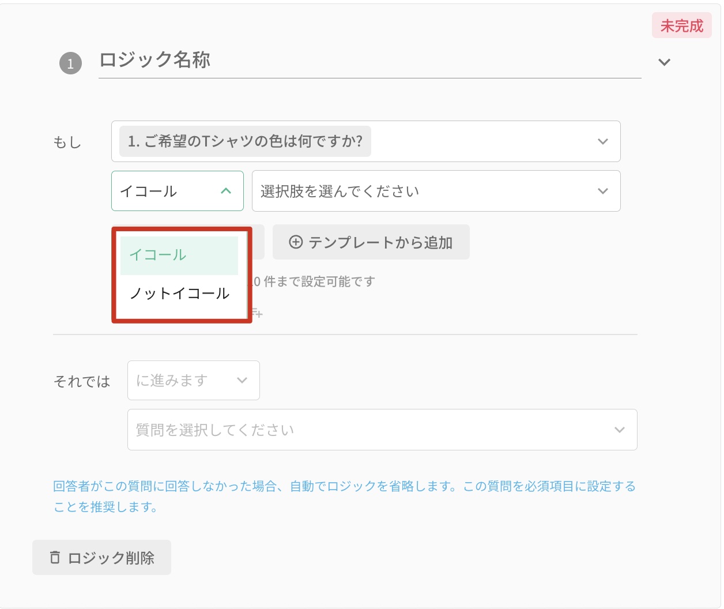
Task: Collapse logic 1 with the chevron expander
Action: 665,62
